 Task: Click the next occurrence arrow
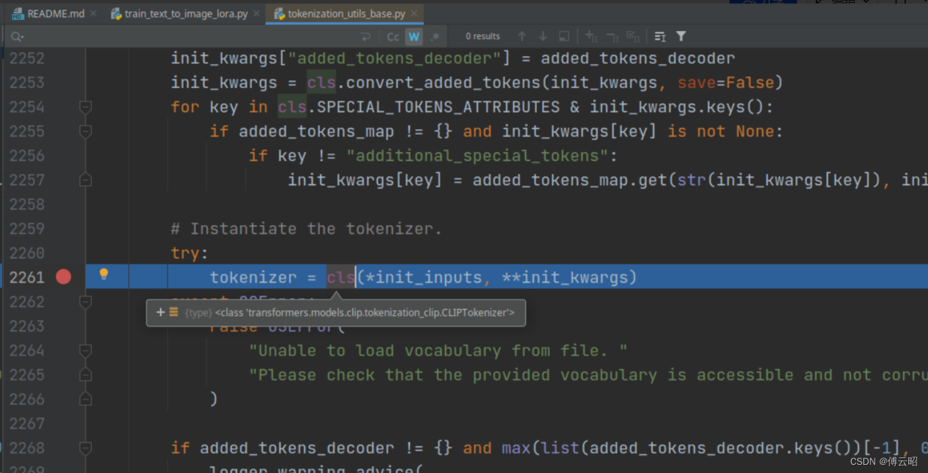[543, 36]
